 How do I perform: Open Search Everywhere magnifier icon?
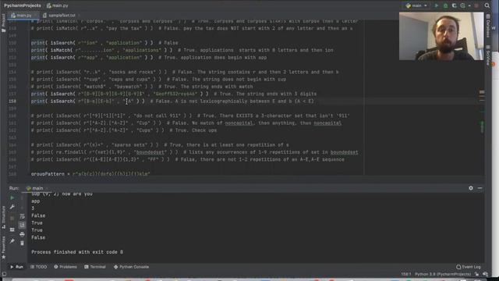click(x=487, y=5)
